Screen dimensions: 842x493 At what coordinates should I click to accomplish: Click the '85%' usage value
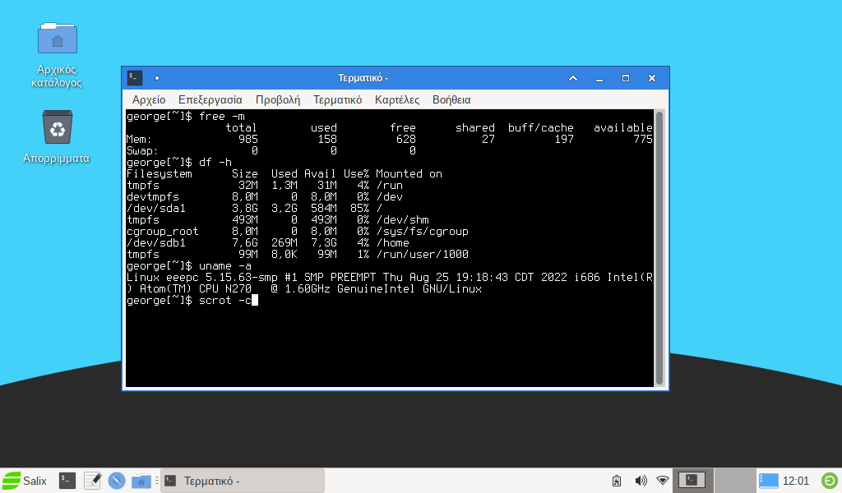pyautogui.click(x=360, y=208)
